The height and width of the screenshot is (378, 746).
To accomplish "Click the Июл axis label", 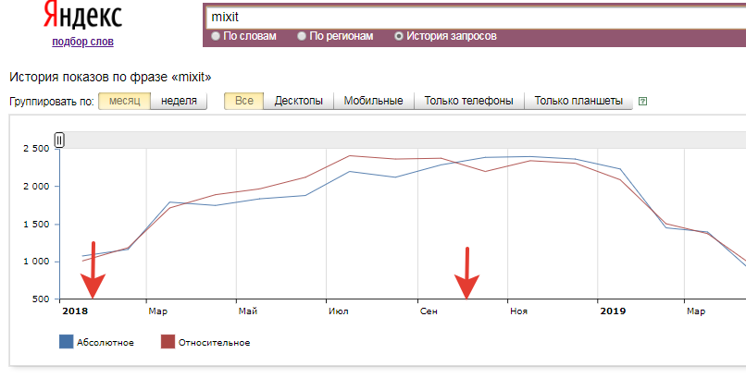I will 338,311.
